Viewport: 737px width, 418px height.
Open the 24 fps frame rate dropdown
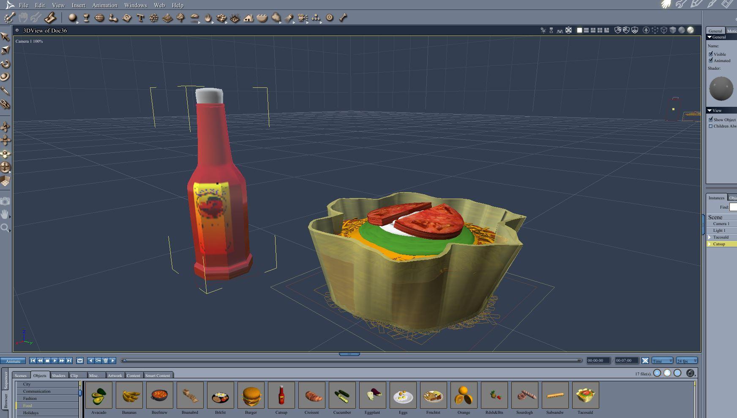(687, 361)
